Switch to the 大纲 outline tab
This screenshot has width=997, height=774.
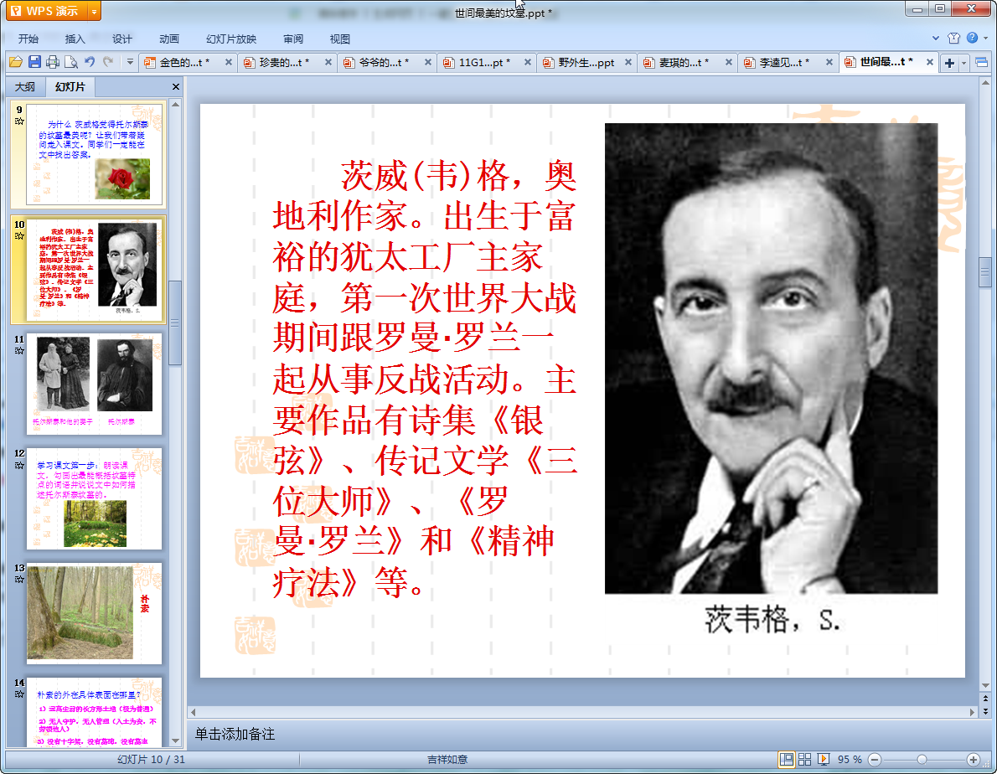(25, 87)
